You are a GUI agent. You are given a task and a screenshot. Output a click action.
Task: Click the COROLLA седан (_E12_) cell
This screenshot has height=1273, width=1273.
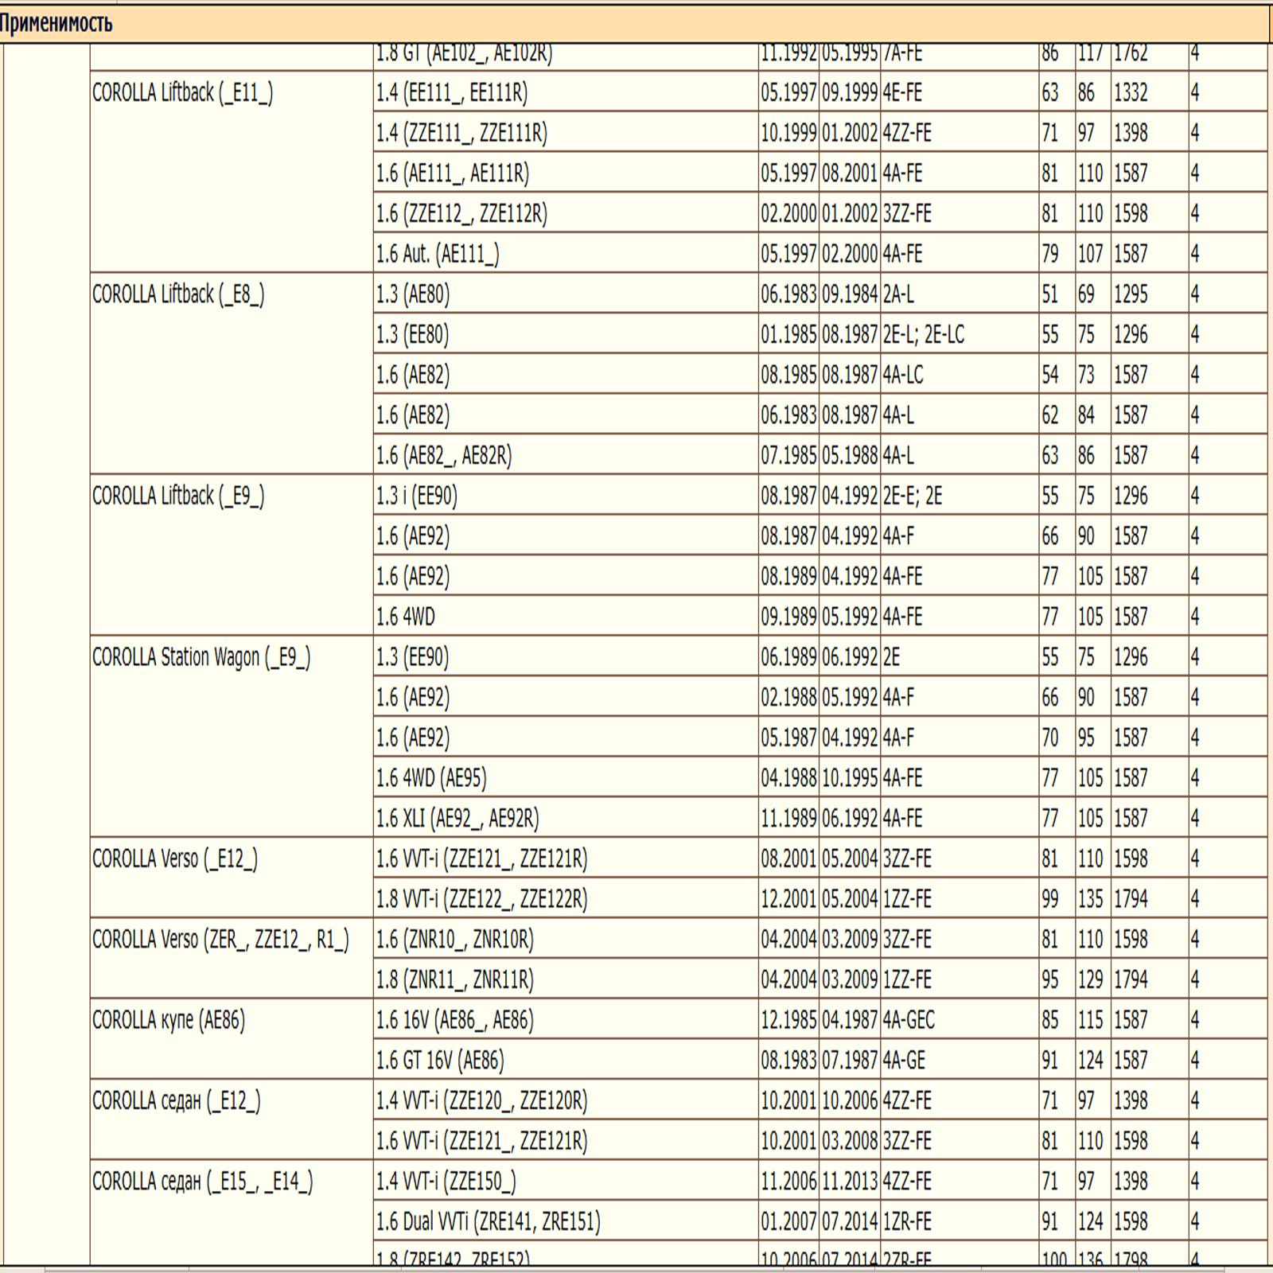click(177, 1100)
